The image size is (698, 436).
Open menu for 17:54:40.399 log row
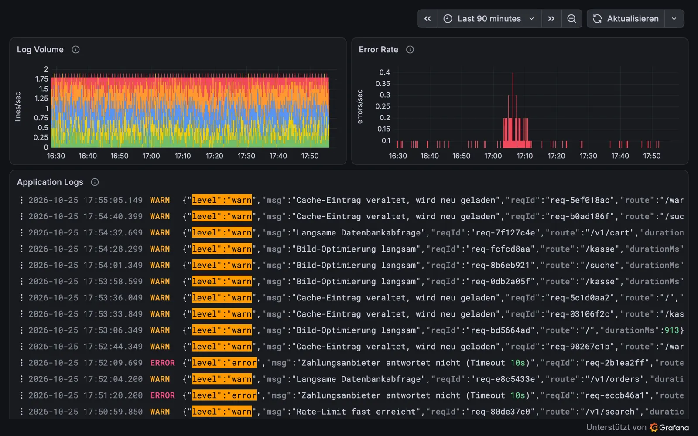21,216
